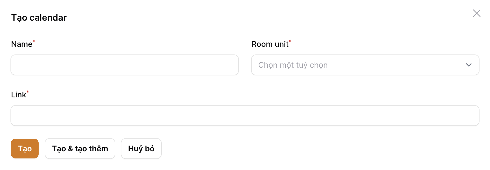Click the red asterisk beside Room unit
This screenshot has height=170, width=490.
[x=290, y=42]
